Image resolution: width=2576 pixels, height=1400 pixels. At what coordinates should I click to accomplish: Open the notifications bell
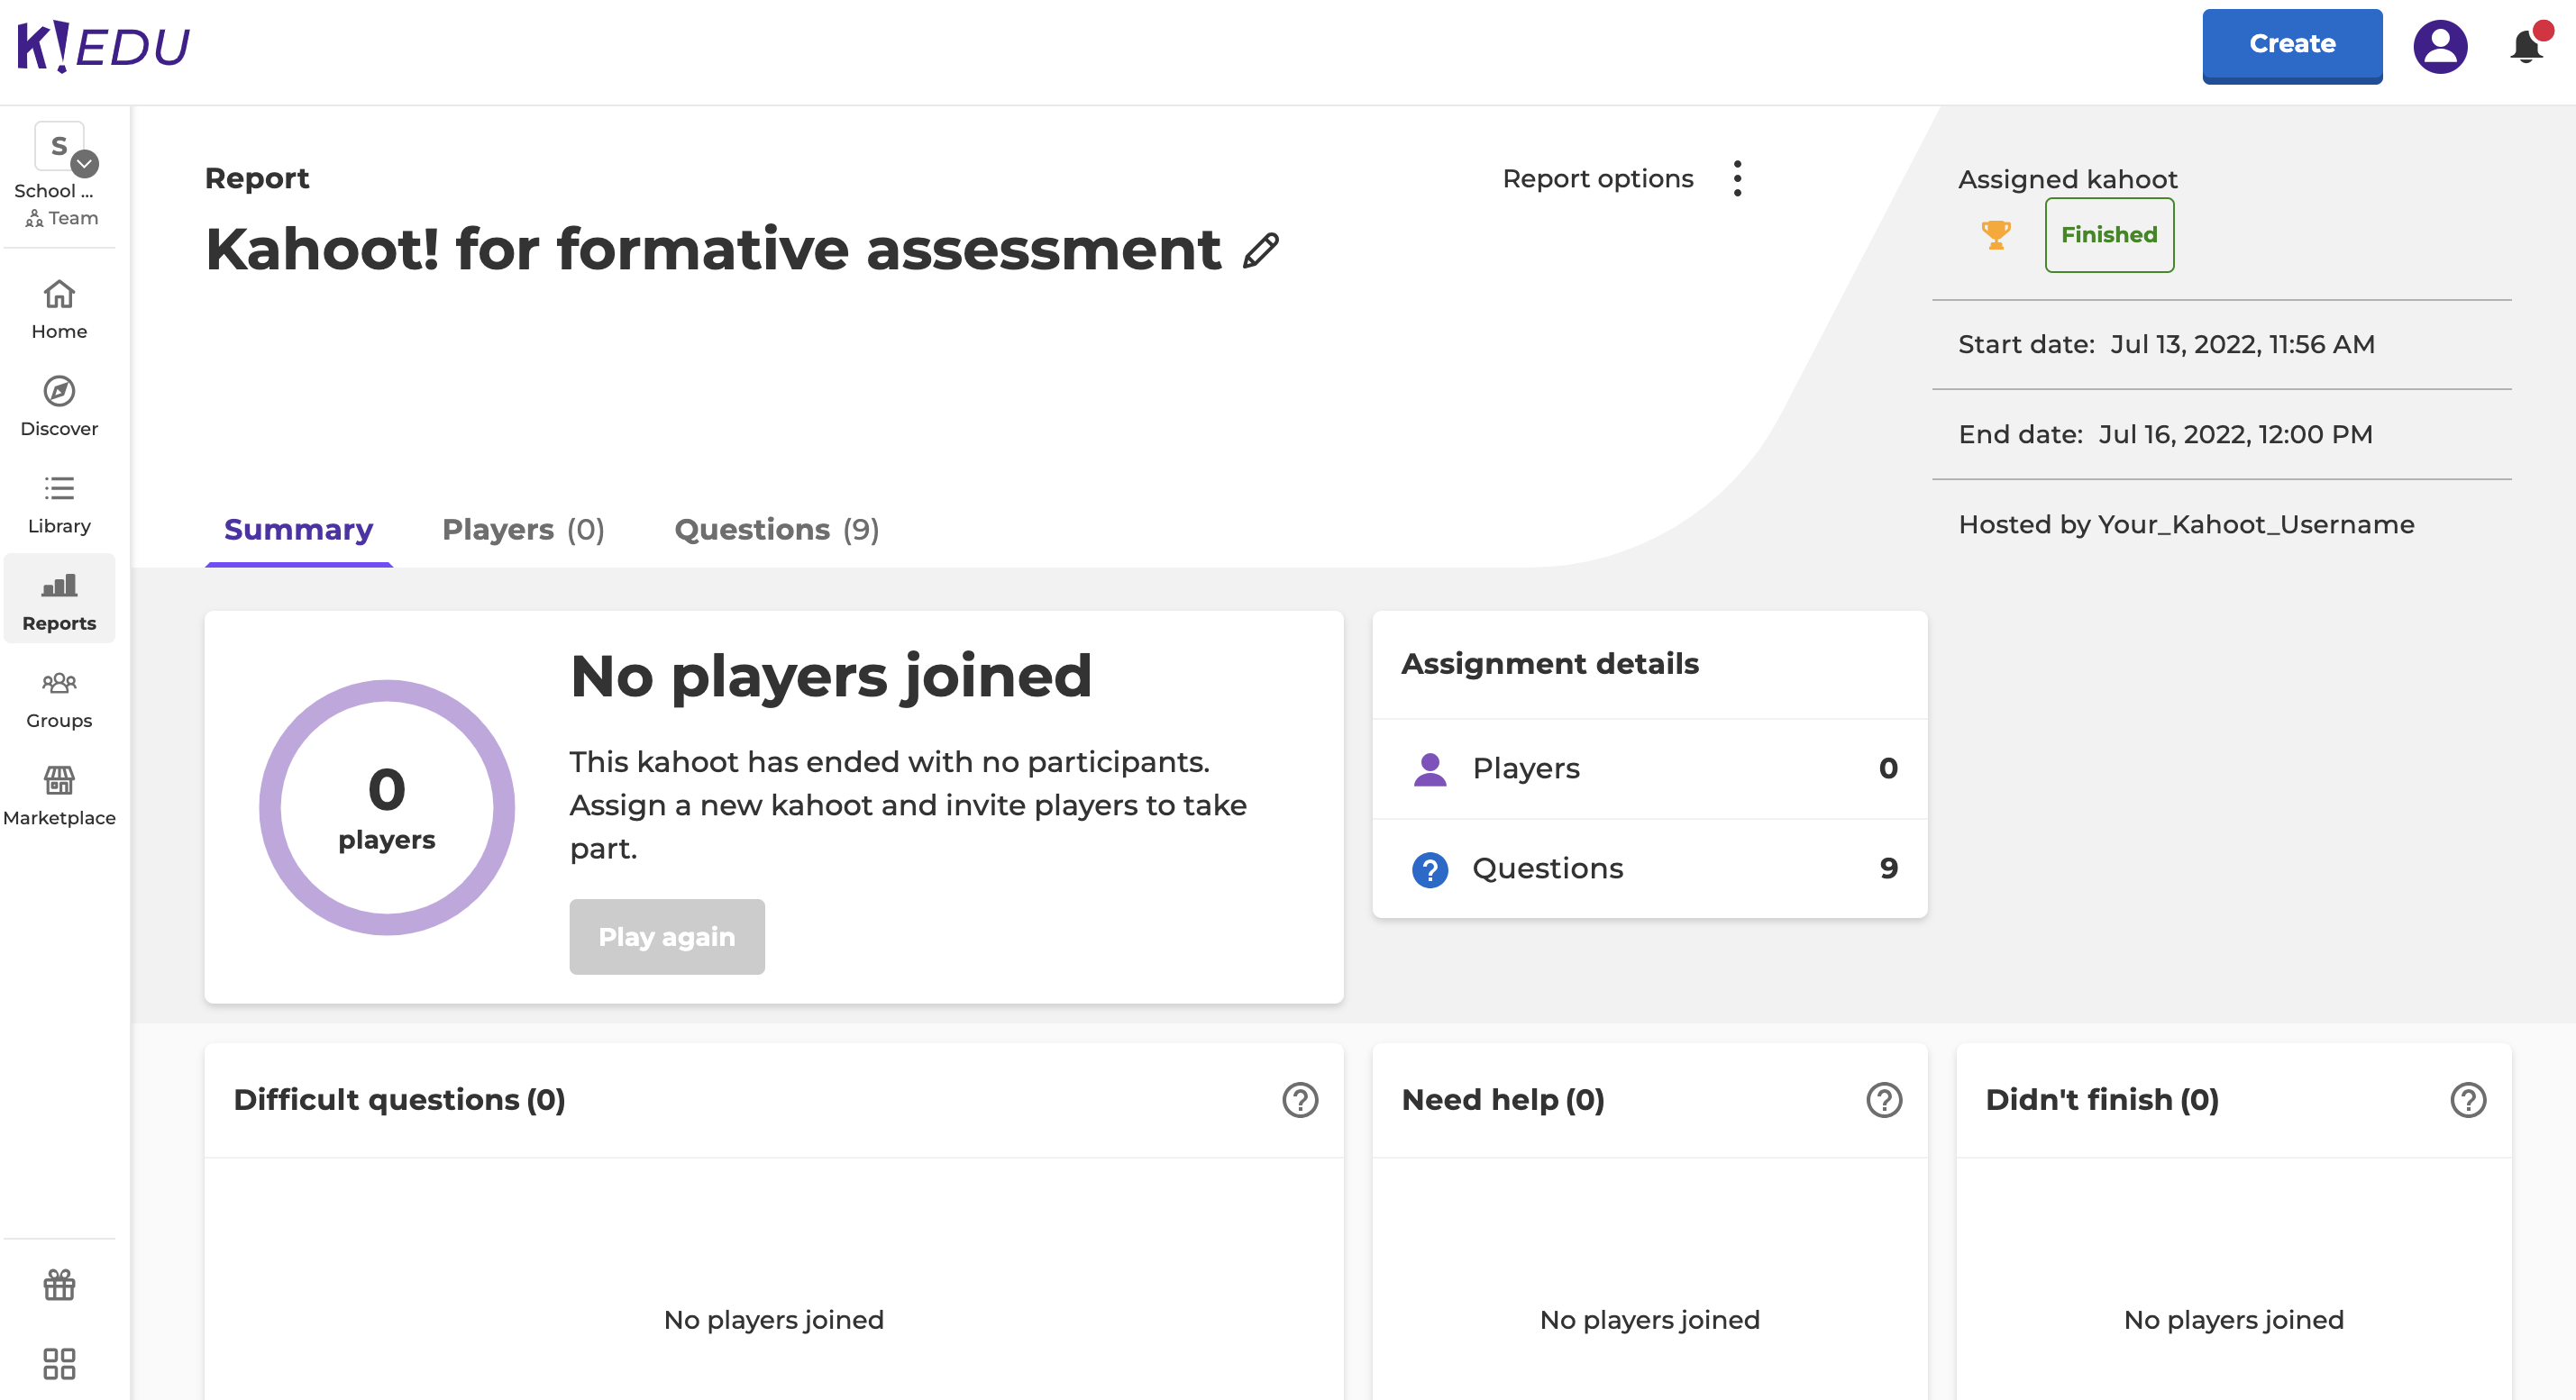point(2526,46)
